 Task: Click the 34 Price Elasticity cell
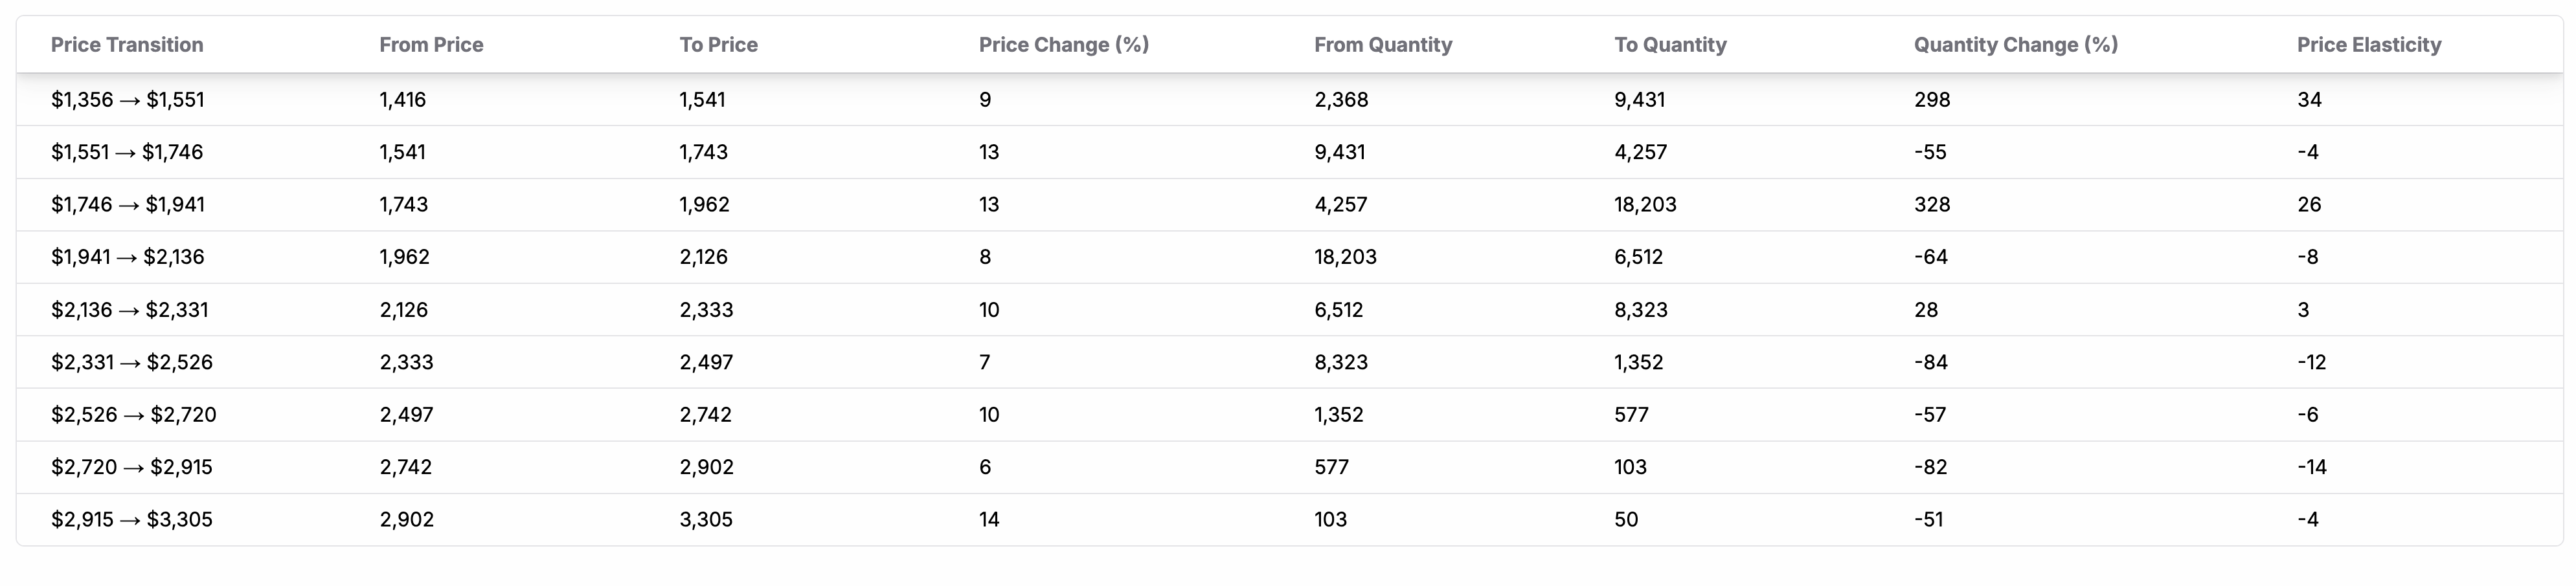tap(2309, 100)
